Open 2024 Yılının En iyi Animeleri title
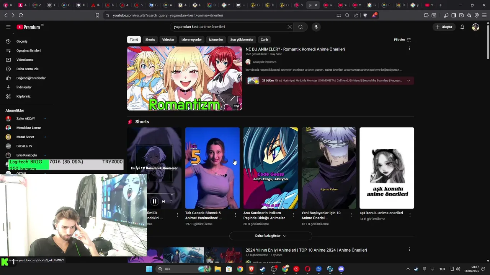 click(306, 250)
